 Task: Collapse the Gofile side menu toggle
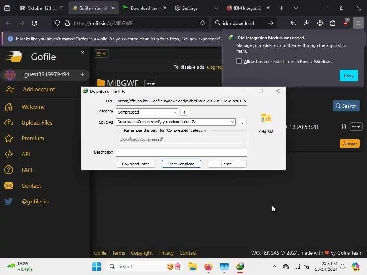(x=101, y=54)
